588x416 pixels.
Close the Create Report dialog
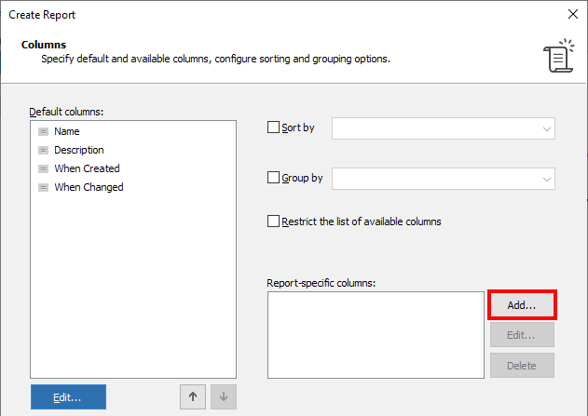point(573,14)
